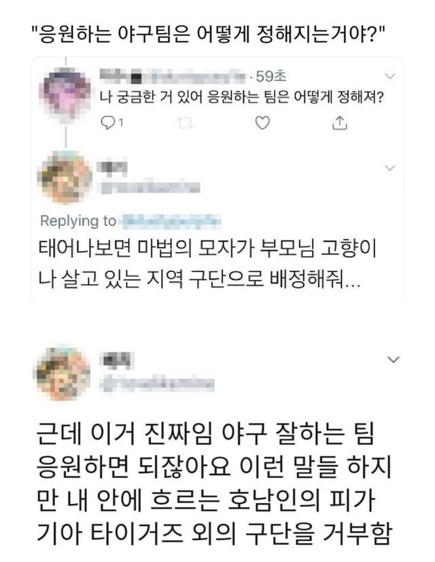435x562 pixels.
Task: Click the reply count number 1
Action: click(x=121, y=123)
